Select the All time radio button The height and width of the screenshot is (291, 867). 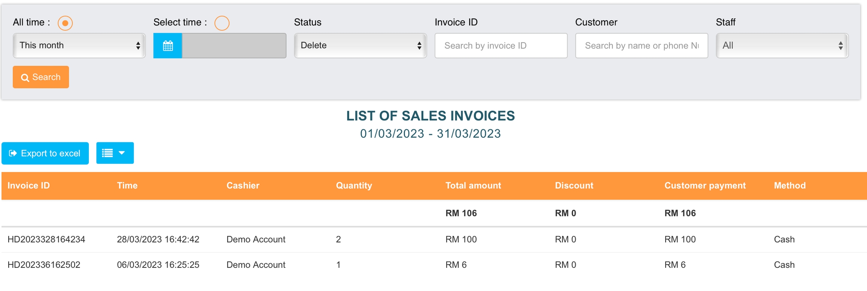65,23
